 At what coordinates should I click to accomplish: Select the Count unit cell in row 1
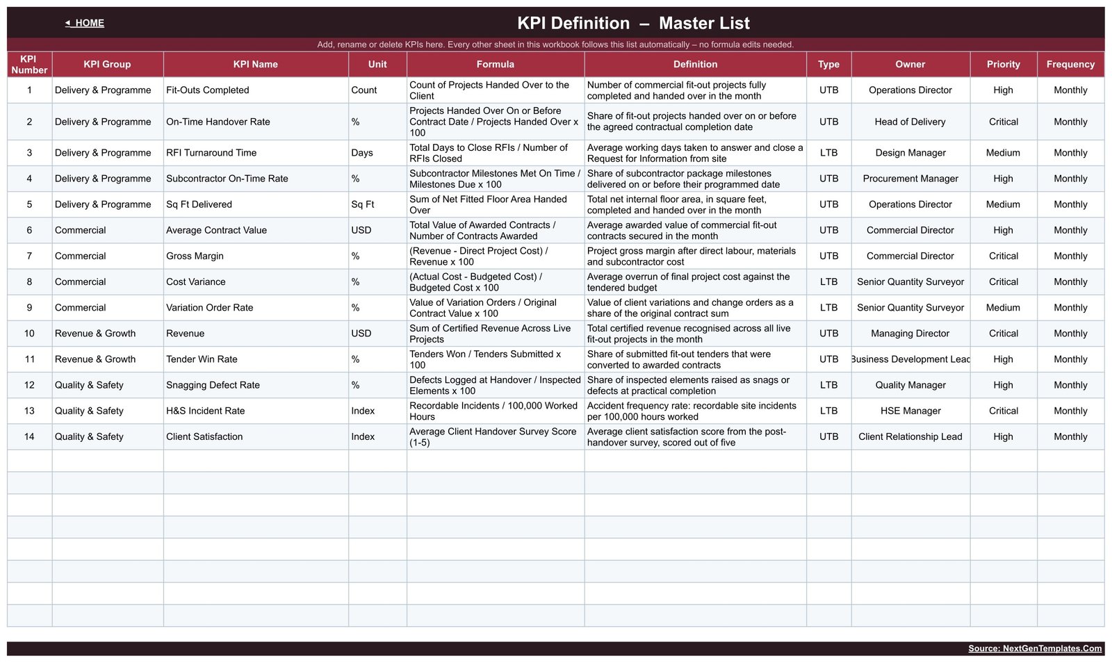pos(377,90)
